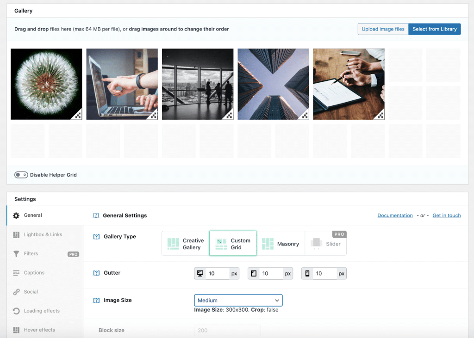Image resolution: width=474 pixels, height=338 pixels.
Task: Click the Settings panel heading
Action: [x=25, y=199]
